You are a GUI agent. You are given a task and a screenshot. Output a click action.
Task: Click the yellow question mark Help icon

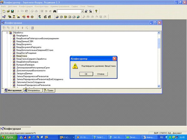click(x=96, y=11)
